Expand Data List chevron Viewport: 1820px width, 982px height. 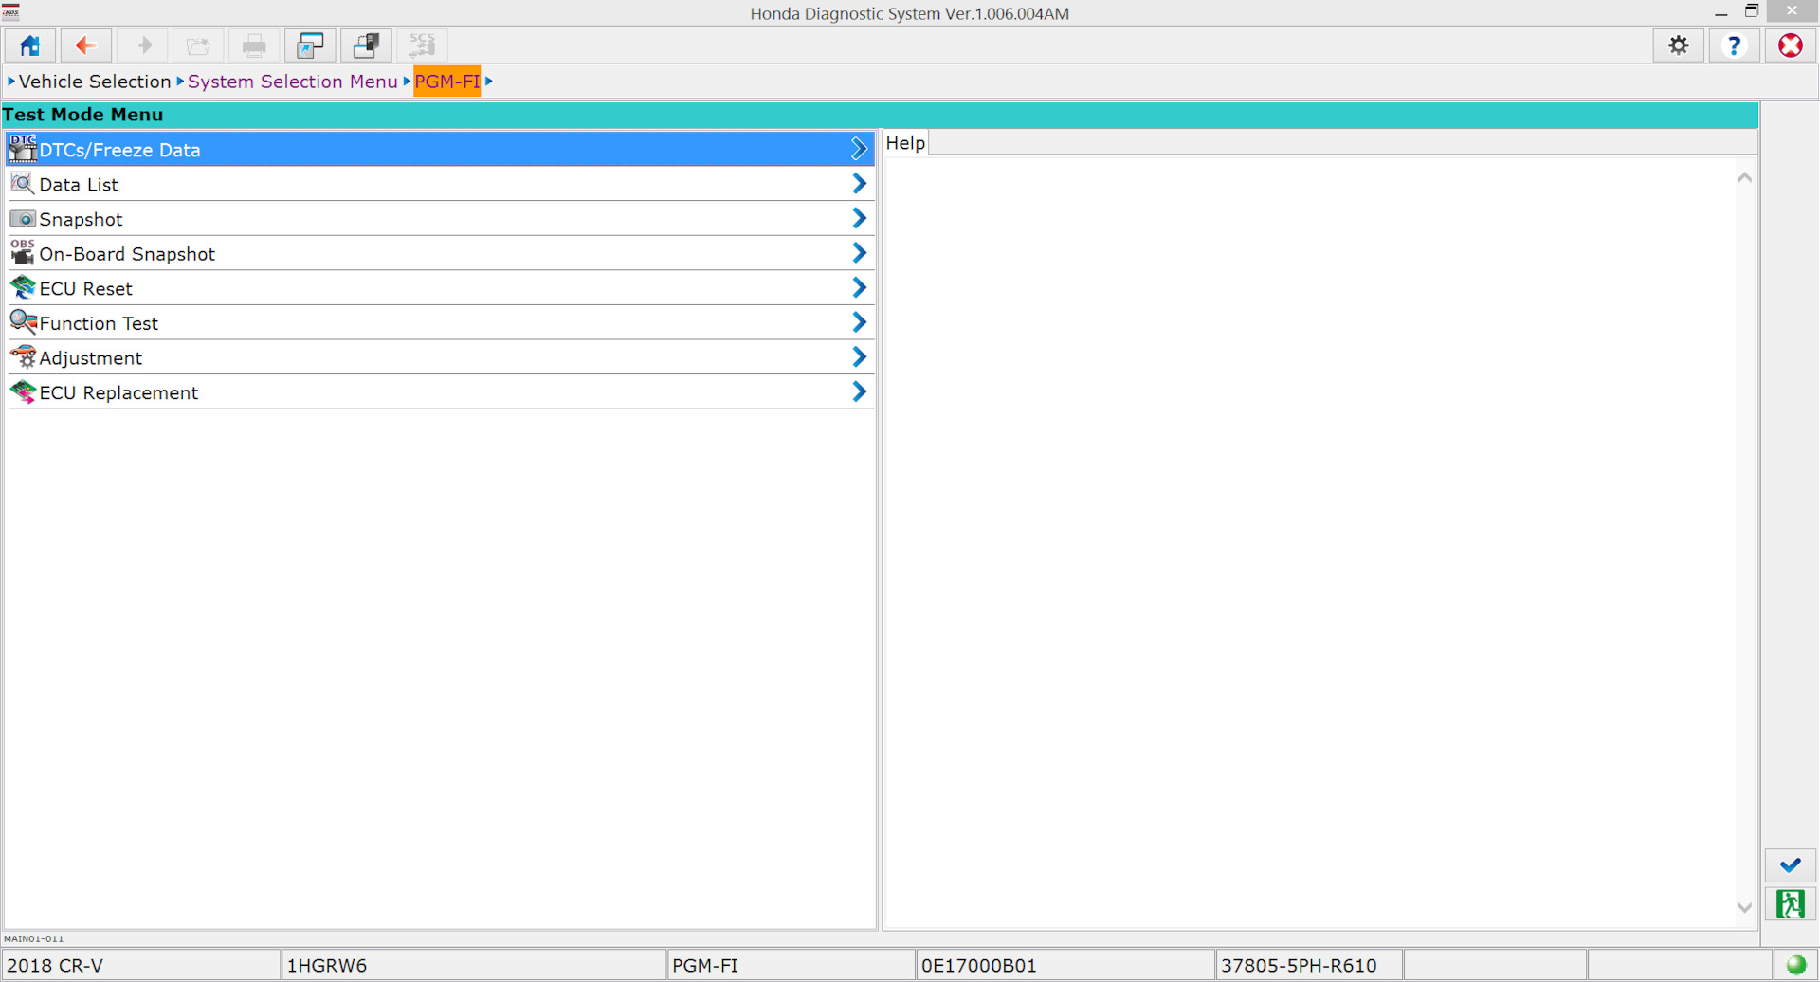coord(859,184)
